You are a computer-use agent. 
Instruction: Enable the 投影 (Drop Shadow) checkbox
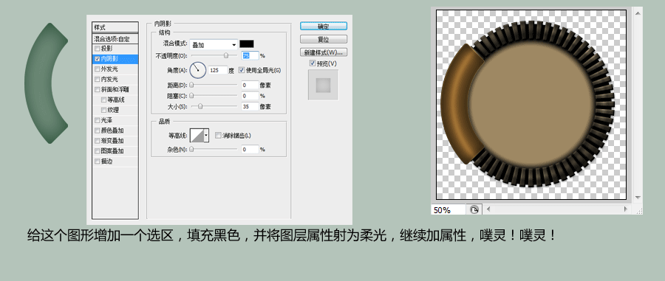click(x=98, y=49)
